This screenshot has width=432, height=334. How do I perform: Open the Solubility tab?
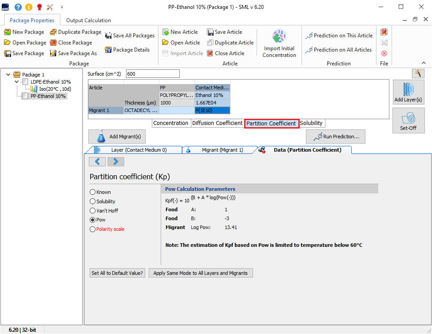pos(312,123)
